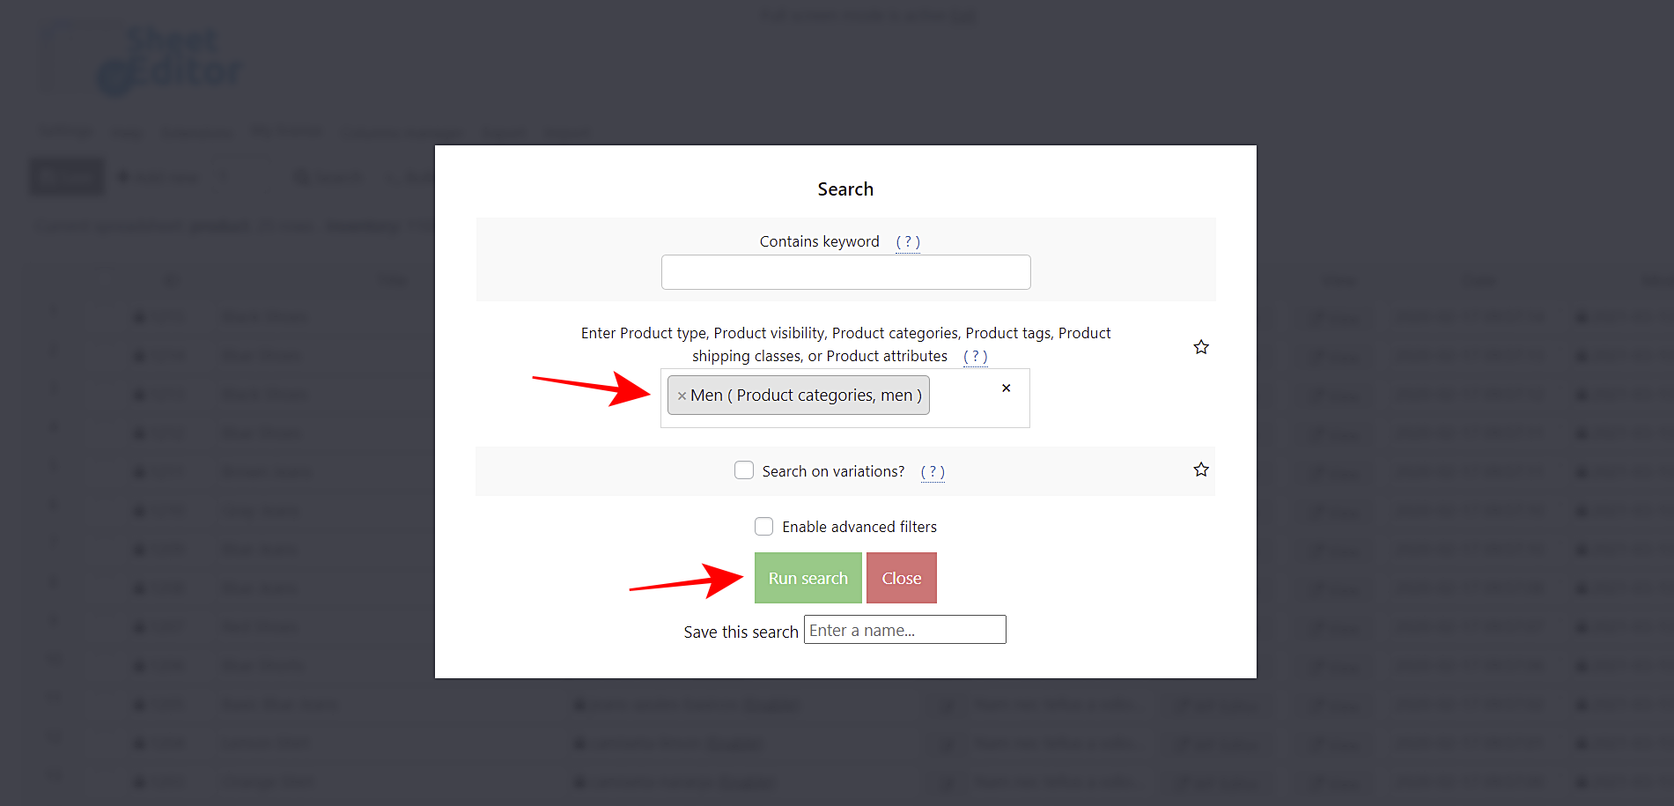This screenshot has width=1674, height=806.
Task: Click the star beside "Search on variations?"
Action: (1201, 469)
